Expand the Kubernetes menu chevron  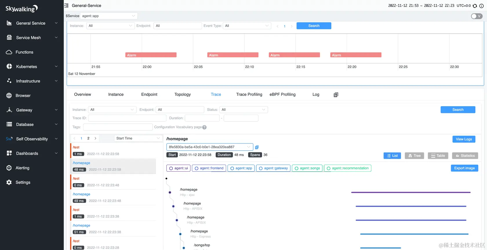pos(56,67)
